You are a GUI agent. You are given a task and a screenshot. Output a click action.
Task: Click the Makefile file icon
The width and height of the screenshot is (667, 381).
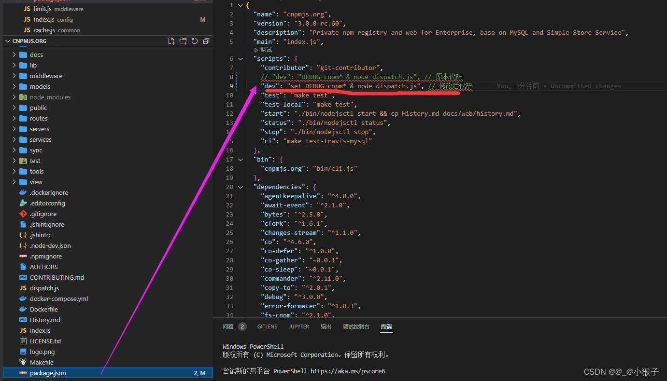click(x=23, y=362)
